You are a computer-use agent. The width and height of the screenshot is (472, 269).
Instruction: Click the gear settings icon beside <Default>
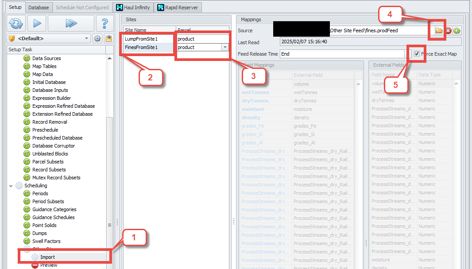pyautogui.click(x=98, y=38)
